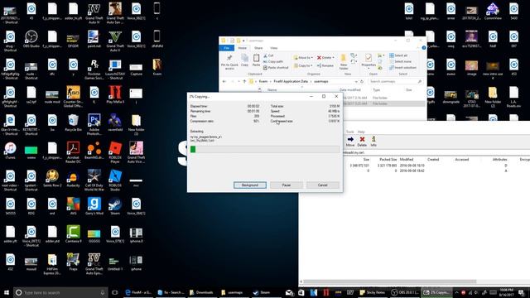Open the Windows Start button

coord(7,292)
